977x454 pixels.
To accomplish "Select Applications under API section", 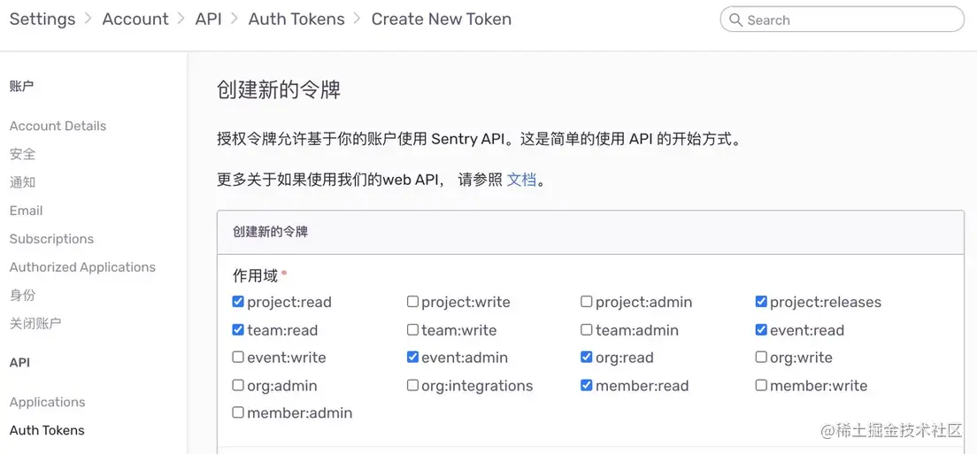I will [48, 402].
